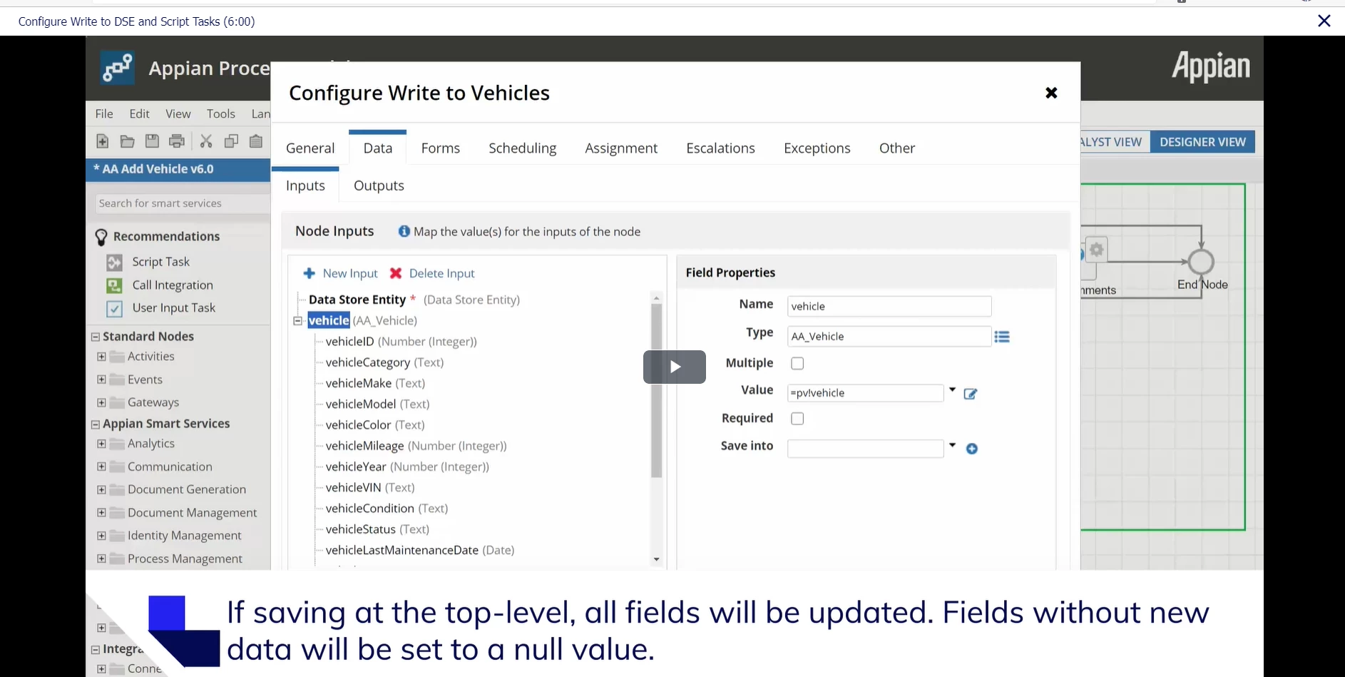Click the Search for smart services box
This screenshot has height=677, width=1345.
[x=182, y=203]
